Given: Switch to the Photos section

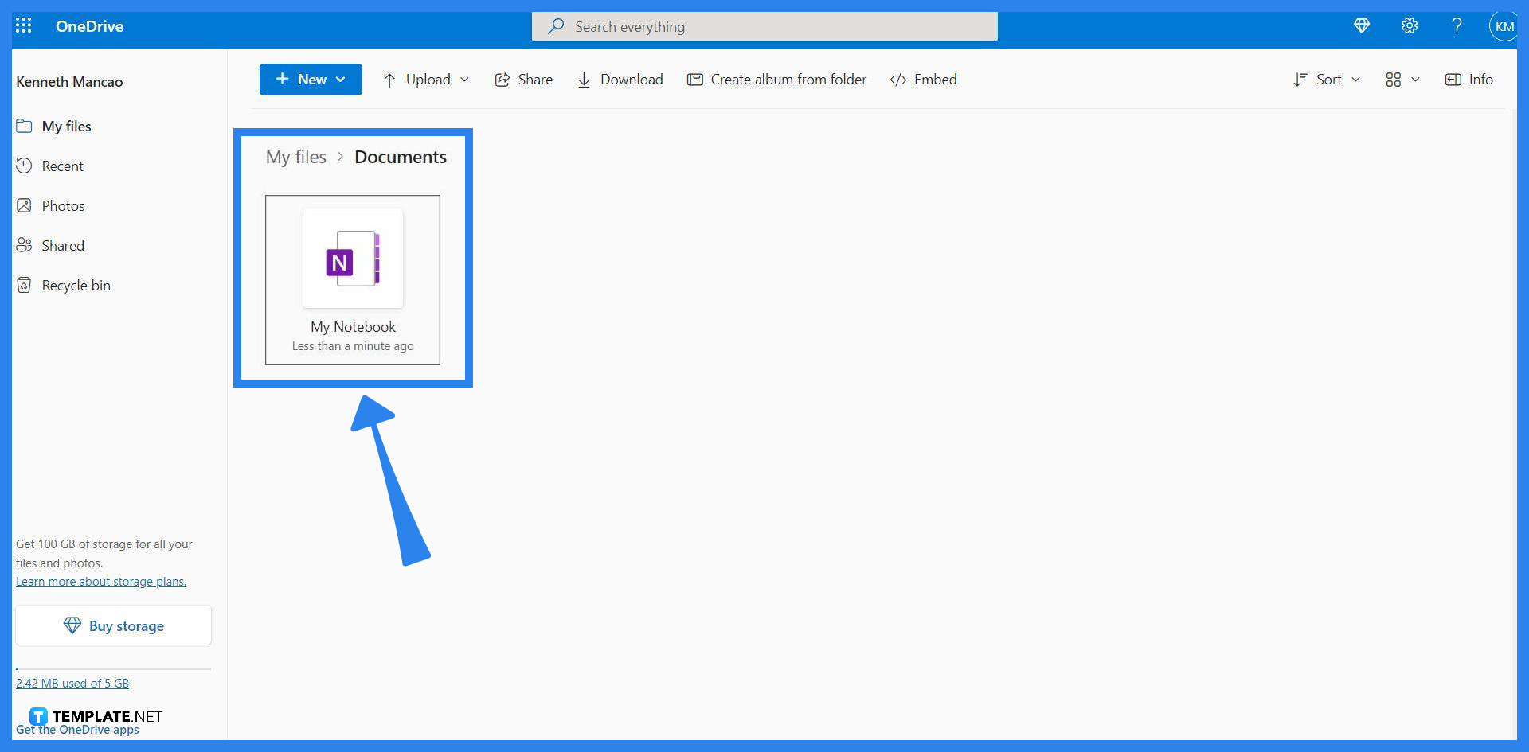Looking at the screenshot, I should tap(64, 205).
